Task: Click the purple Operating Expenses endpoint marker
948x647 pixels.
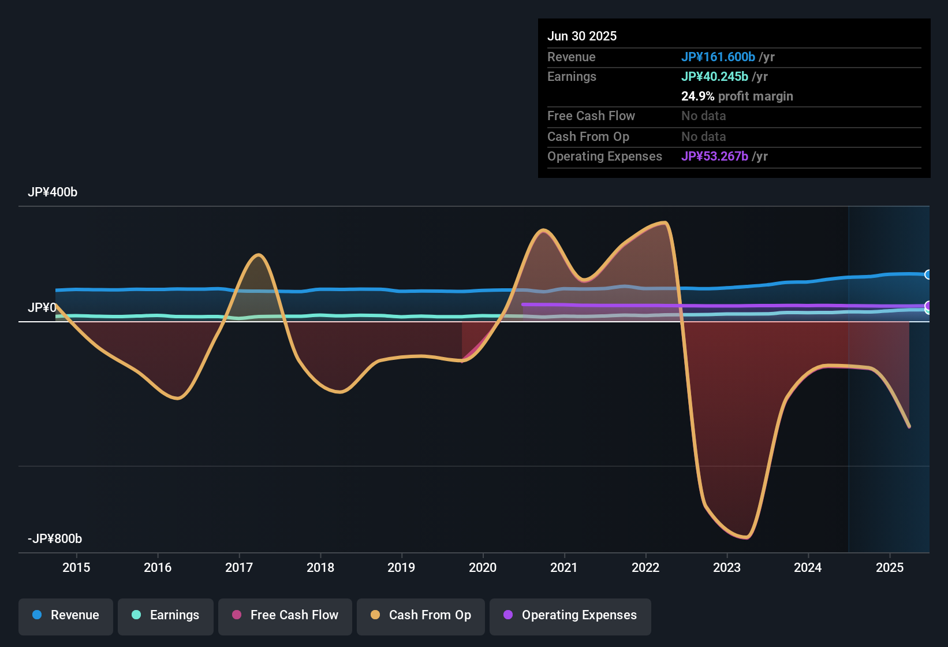Action: [928, 306]
